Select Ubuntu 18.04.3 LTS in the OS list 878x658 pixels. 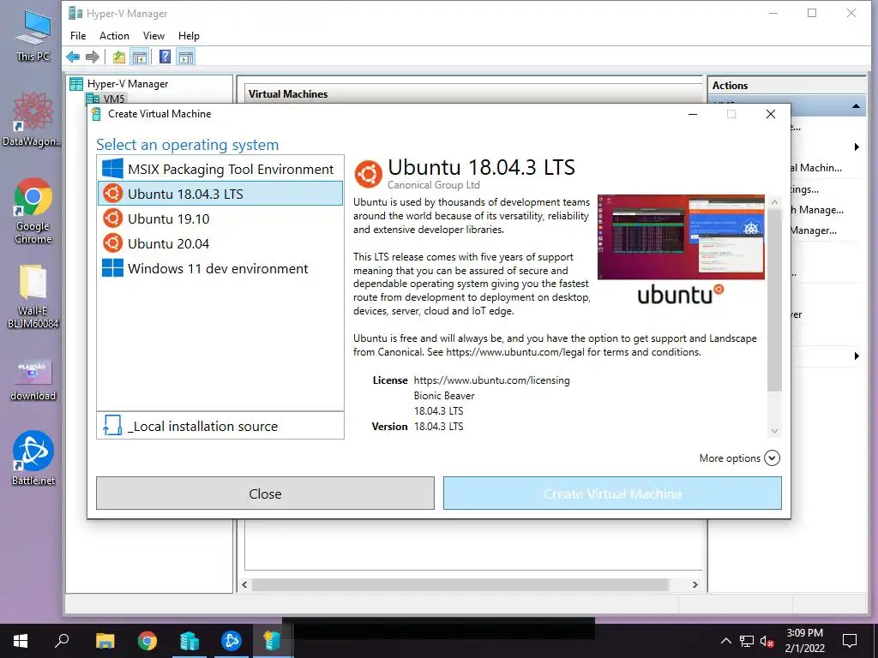pos(220,194)
